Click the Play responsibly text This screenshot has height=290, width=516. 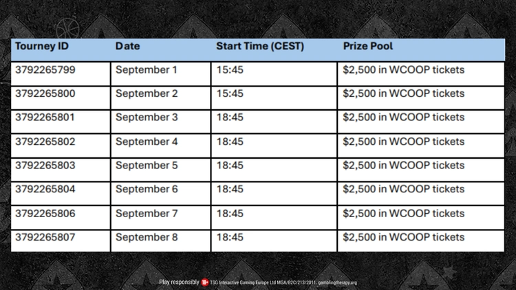(179, 282)
